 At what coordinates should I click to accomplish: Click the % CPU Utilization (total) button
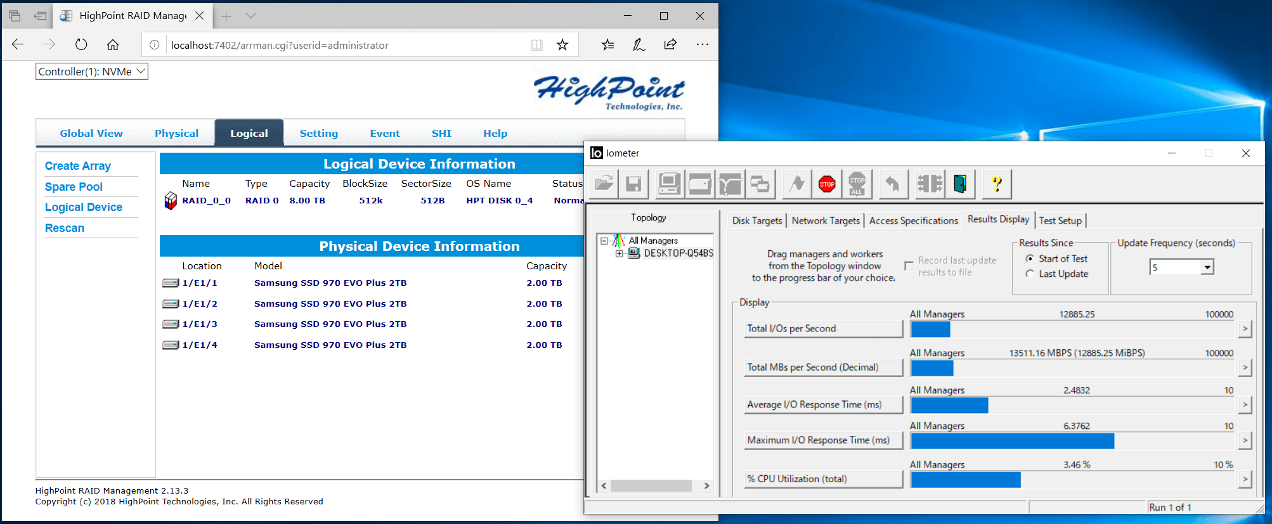tap(823, 479)
